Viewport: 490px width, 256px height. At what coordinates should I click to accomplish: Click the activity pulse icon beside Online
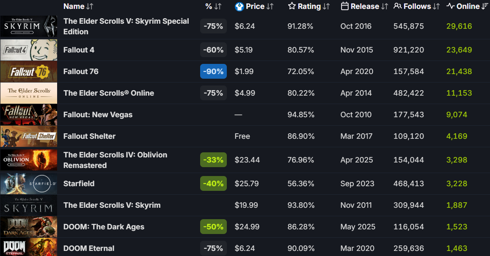pyautogui.click(x=450, y=6)
